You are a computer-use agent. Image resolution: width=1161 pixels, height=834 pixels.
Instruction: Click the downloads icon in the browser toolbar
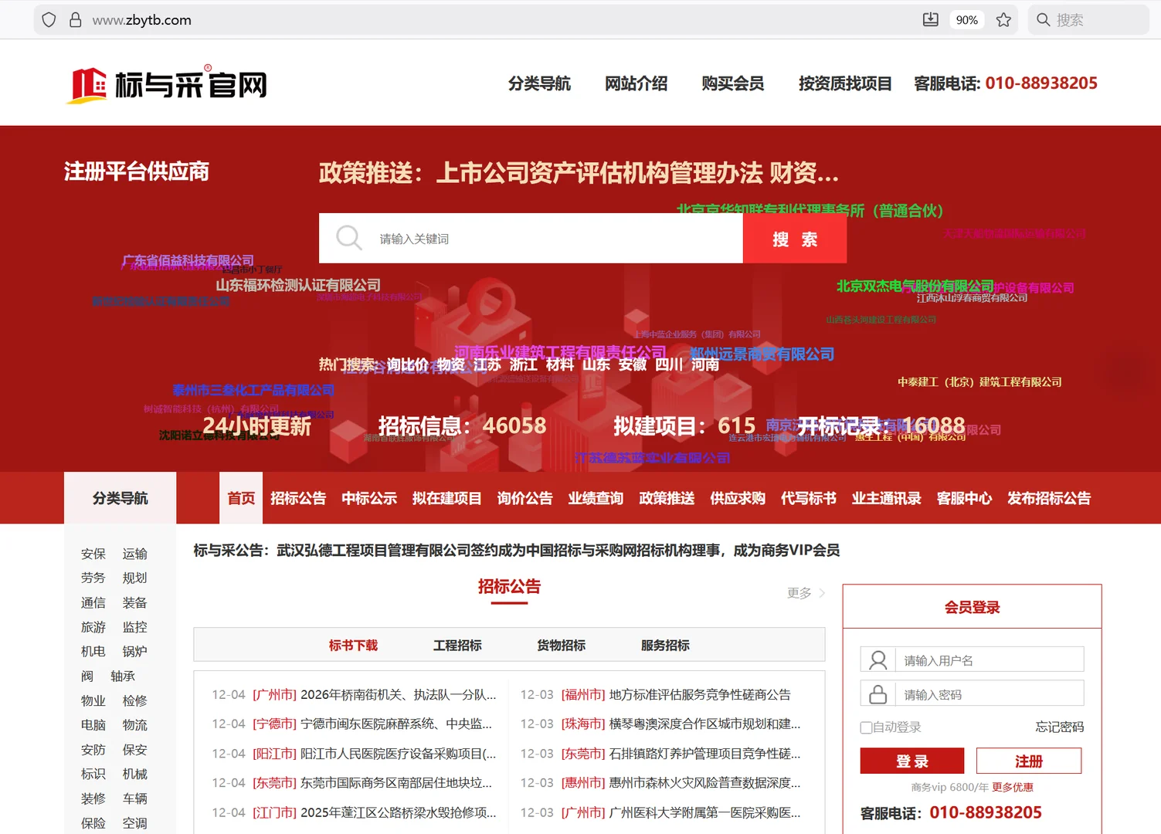point(930,19)
